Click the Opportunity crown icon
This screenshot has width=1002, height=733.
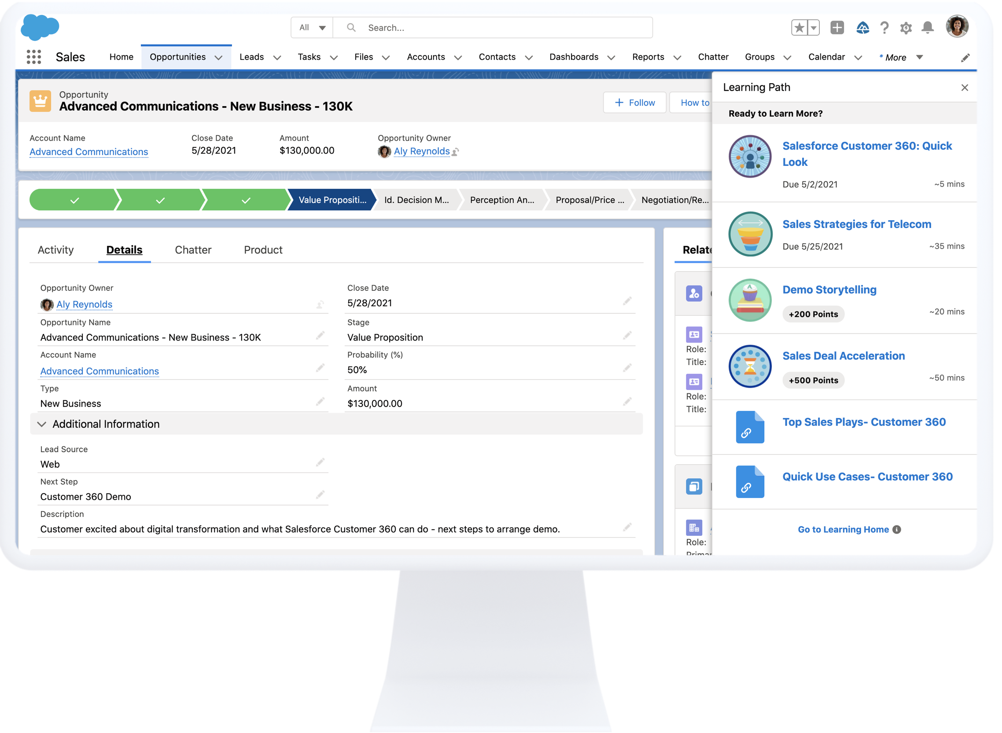41,101
